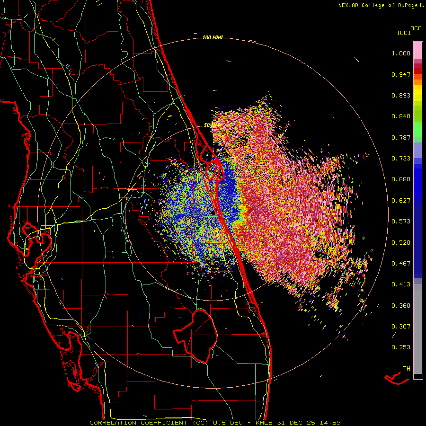The image size is (426, 426).
Task: Click the KMLB radar ID in footer
Action: tap(265, 423)
